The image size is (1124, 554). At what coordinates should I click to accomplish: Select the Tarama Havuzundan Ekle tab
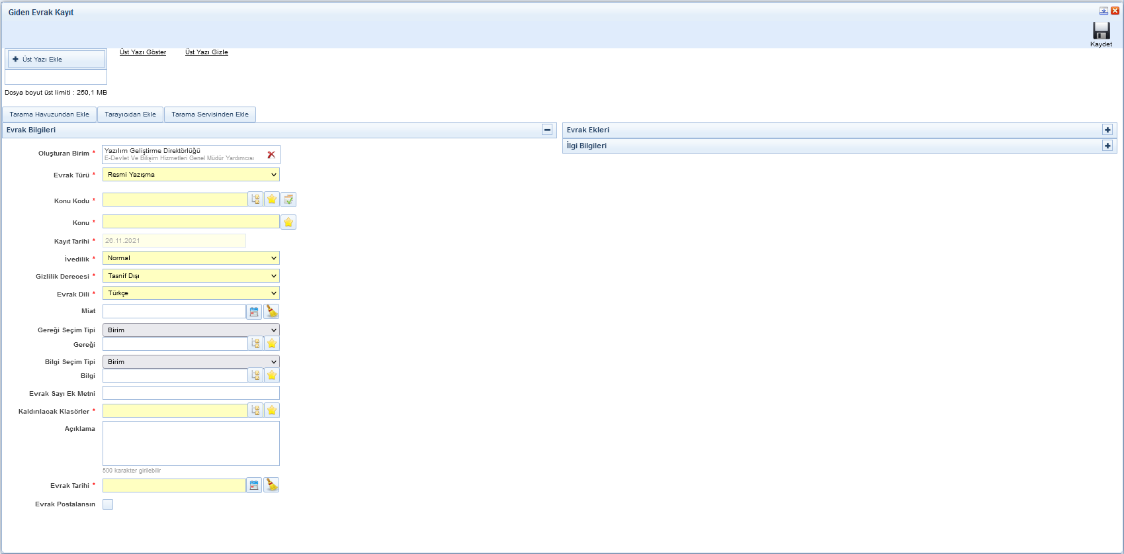tap(50, 115)
